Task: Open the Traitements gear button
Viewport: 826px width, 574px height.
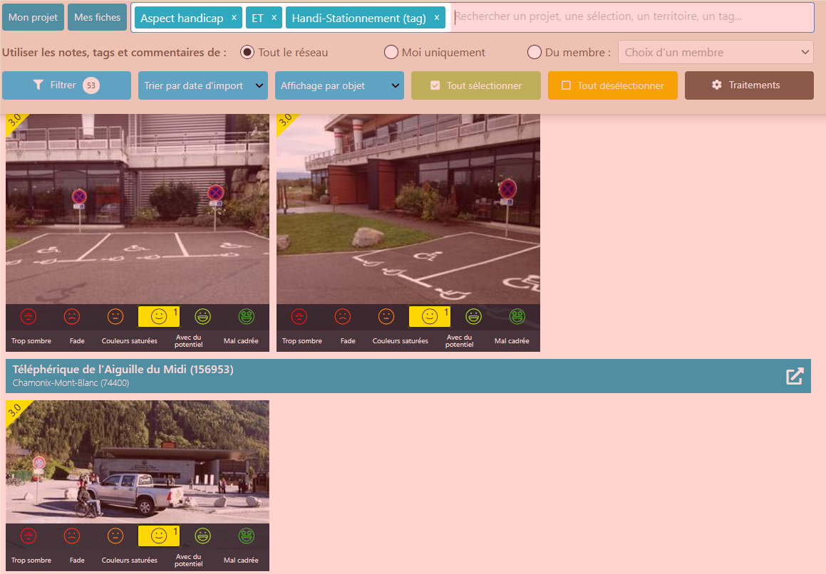Action: tap(749, 85)
